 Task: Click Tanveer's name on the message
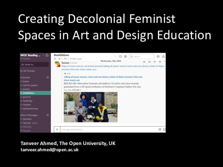point(66,63)
